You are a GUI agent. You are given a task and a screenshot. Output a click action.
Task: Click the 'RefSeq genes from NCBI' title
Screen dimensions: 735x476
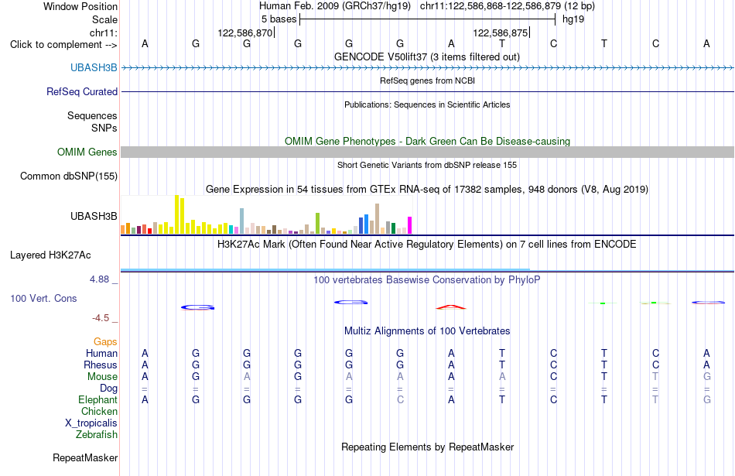(428, 80)
